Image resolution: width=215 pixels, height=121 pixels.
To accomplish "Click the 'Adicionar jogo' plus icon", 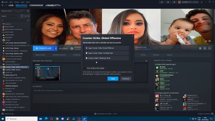I will coord(3,114).
